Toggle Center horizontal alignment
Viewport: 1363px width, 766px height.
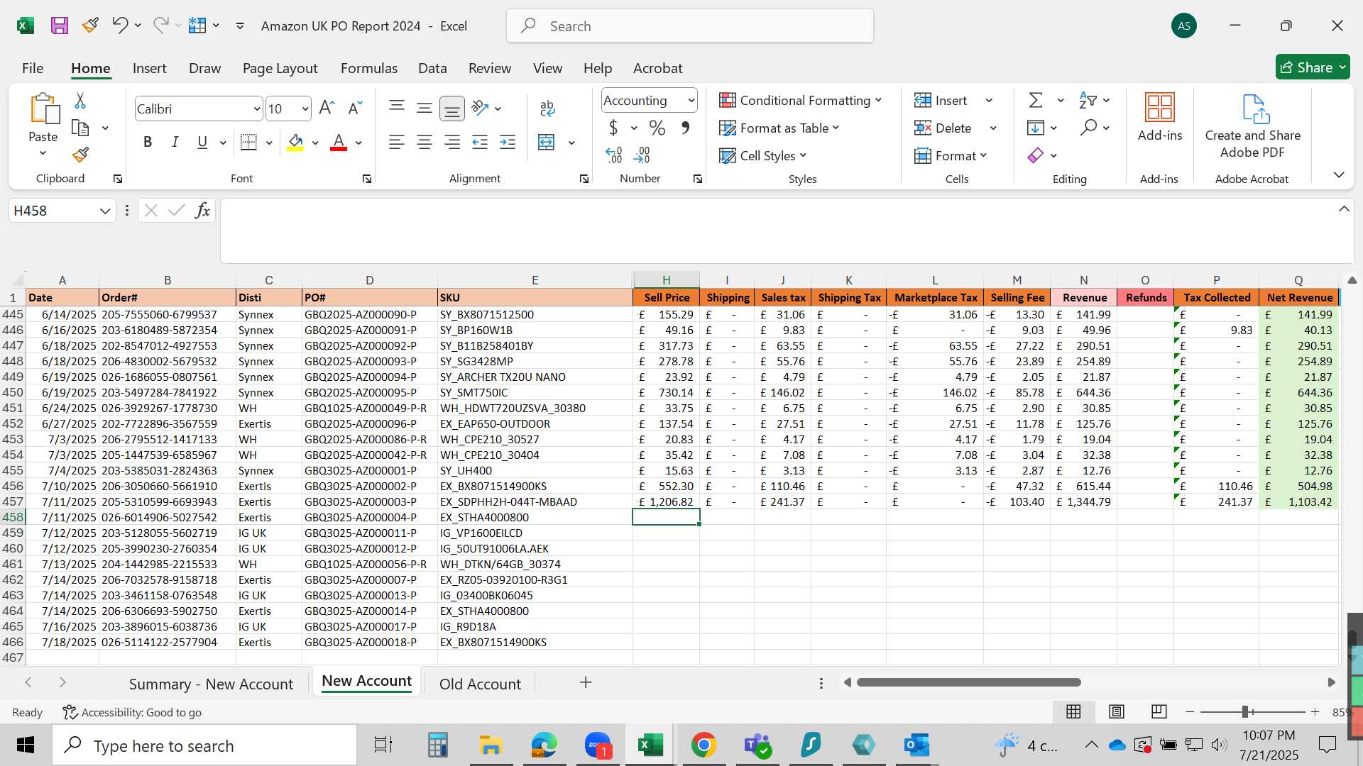(x=425, y=143)
